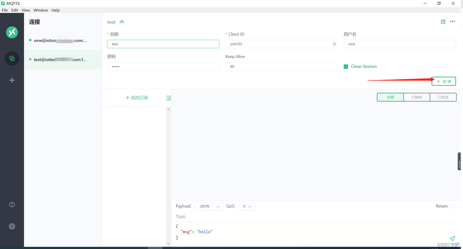Show only received messages (已接收)
The height and width of the screenshot is (249, 463).
pos(416,97)
